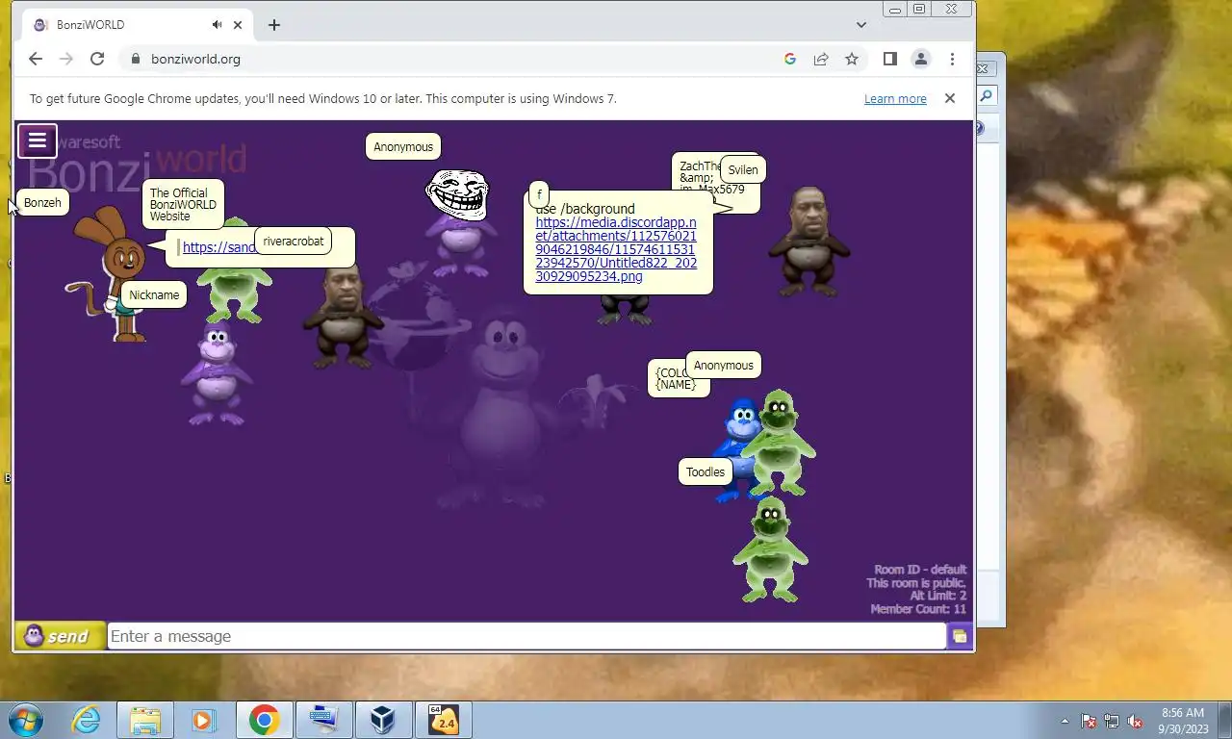The image size is (1232, 739).
Task: Click the Toodles name tag
Action: 706,472
